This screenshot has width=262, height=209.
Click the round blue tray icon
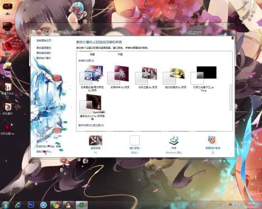[235, 205]
